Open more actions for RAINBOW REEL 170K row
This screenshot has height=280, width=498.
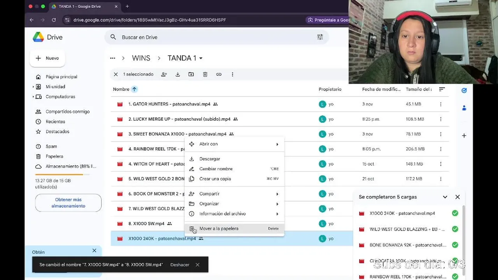coord(440,149)
